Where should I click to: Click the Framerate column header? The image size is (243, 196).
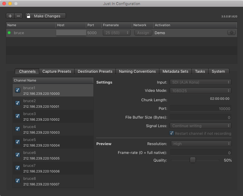[117, 25]
